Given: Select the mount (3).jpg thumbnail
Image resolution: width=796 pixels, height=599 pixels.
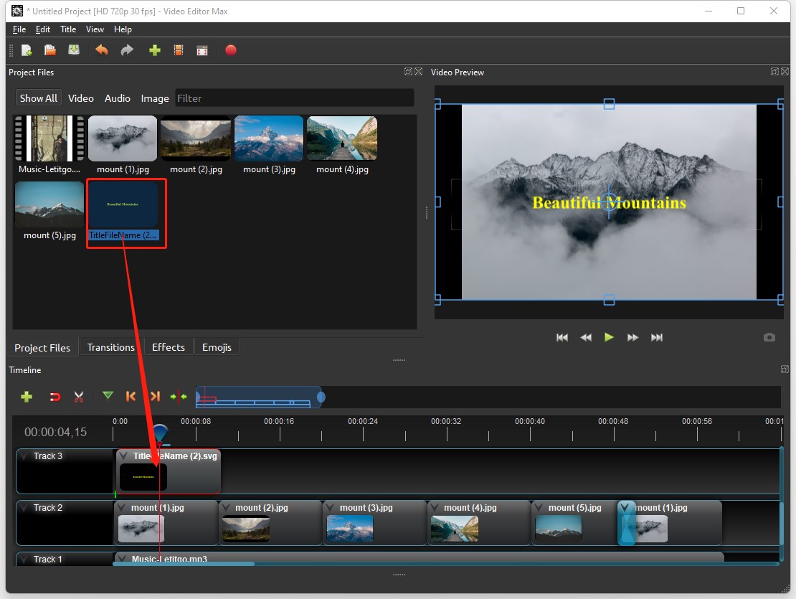Looking at the screenshot, I should point(268,138).
